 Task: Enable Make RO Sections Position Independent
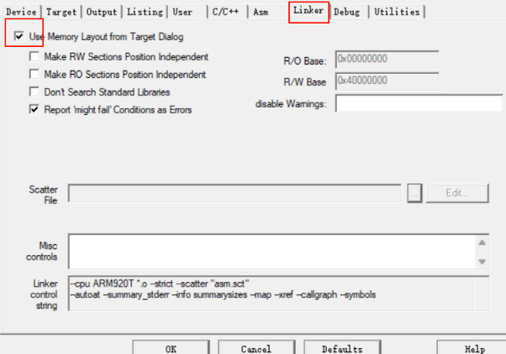(34, 74)
